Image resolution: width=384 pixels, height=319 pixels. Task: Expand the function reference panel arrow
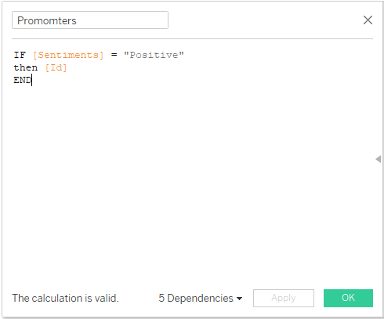[379, 159]
